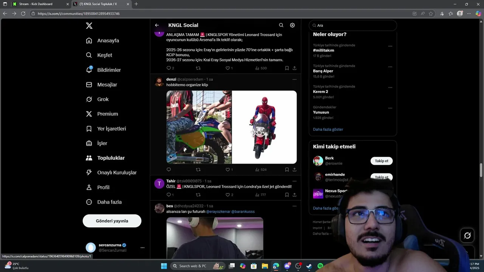This screenshot has width=484, height=272.
Task: Open Topluluklar in sidebar
Action: tap(105, 158)
